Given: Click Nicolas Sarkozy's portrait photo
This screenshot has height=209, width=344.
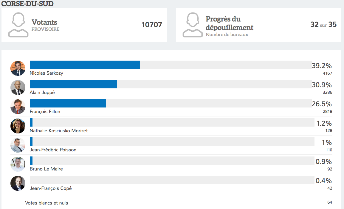Looking at the screenshot, I should pos(18,68).
